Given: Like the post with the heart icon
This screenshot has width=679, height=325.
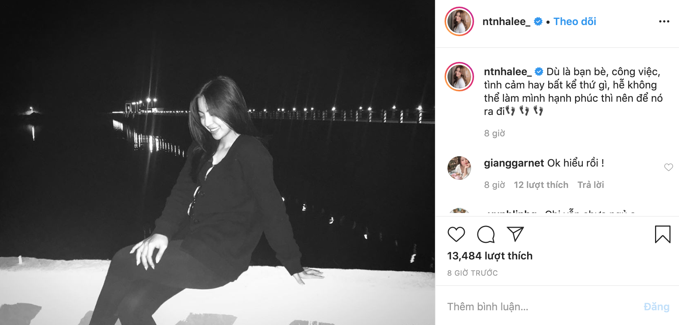Looking at the screenshot, I should coord(456,234).
